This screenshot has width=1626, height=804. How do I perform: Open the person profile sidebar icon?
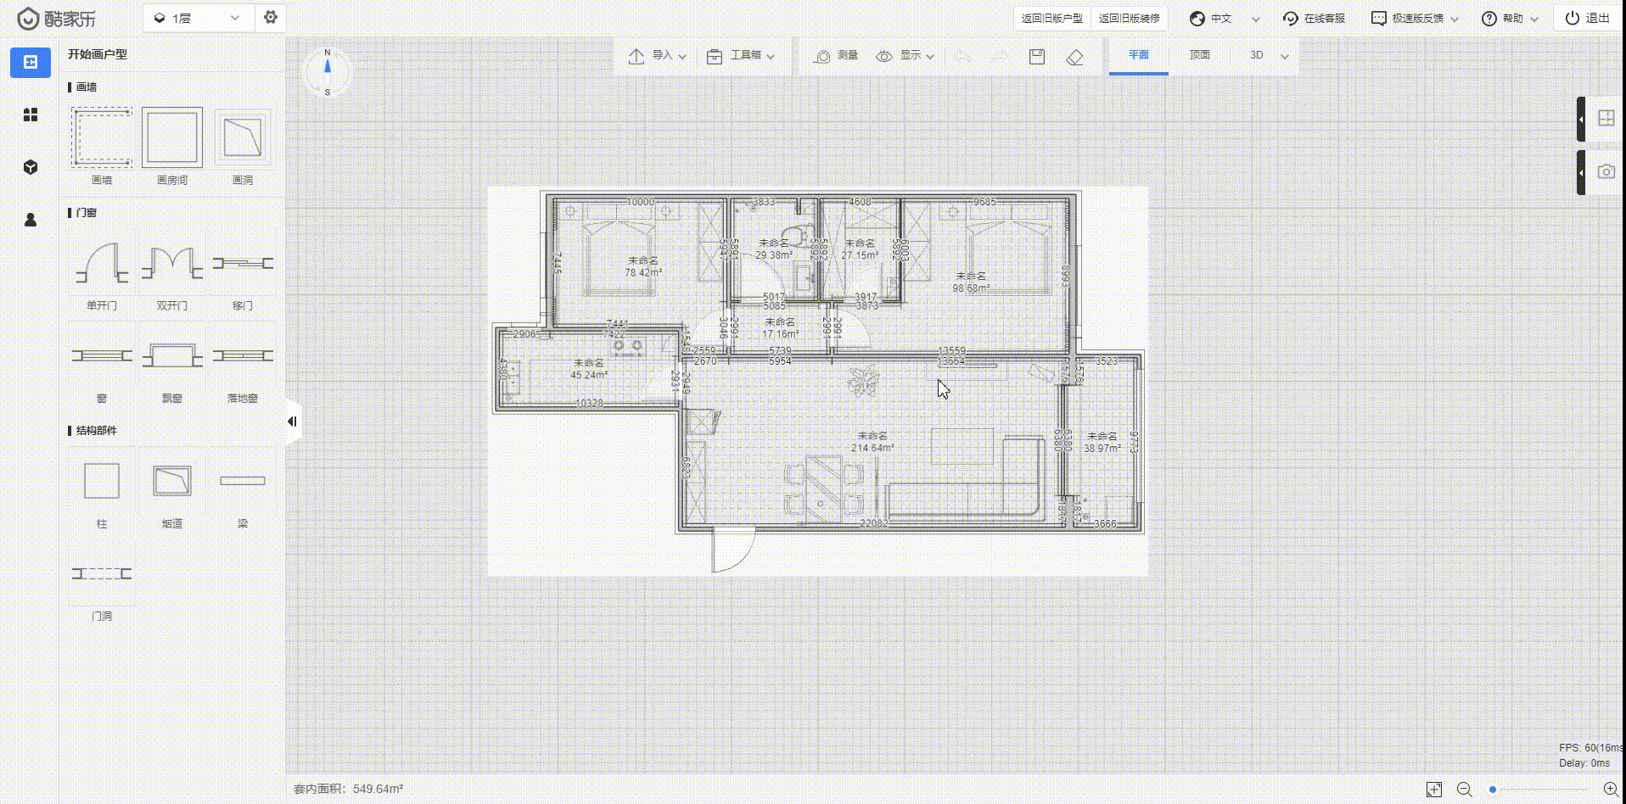(x=31, y=220)
